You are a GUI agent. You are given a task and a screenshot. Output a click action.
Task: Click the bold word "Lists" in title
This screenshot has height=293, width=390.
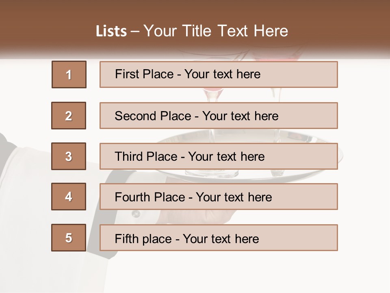click(111, 31)
